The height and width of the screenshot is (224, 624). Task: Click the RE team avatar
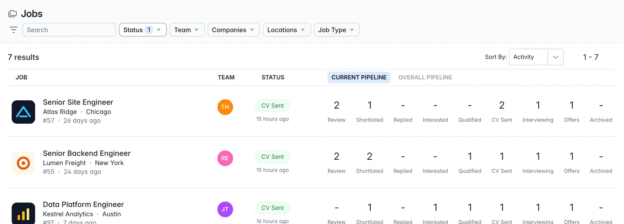tap(225, 158)
